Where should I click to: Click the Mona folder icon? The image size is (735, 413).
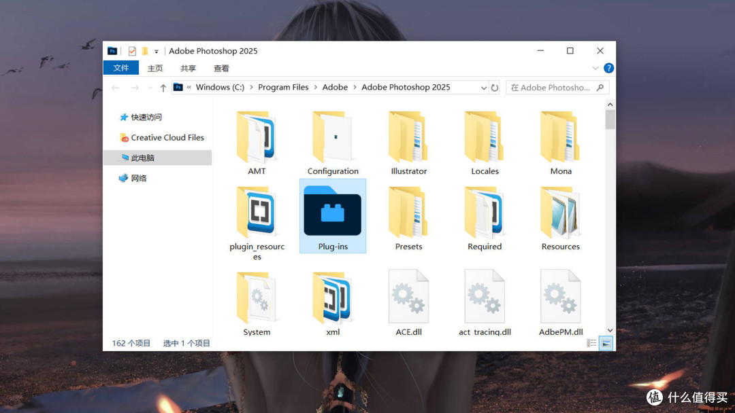[560, 137]
